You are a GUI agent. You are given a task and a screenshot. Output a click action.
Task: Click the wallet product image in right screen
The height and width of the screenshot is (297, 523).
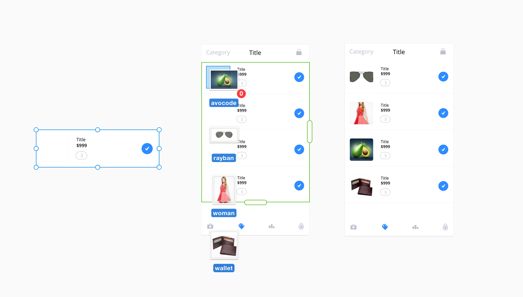coord(361,186)
